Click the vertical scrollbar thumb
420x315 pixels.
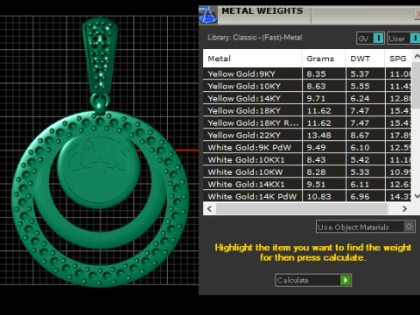pos(416,85)
